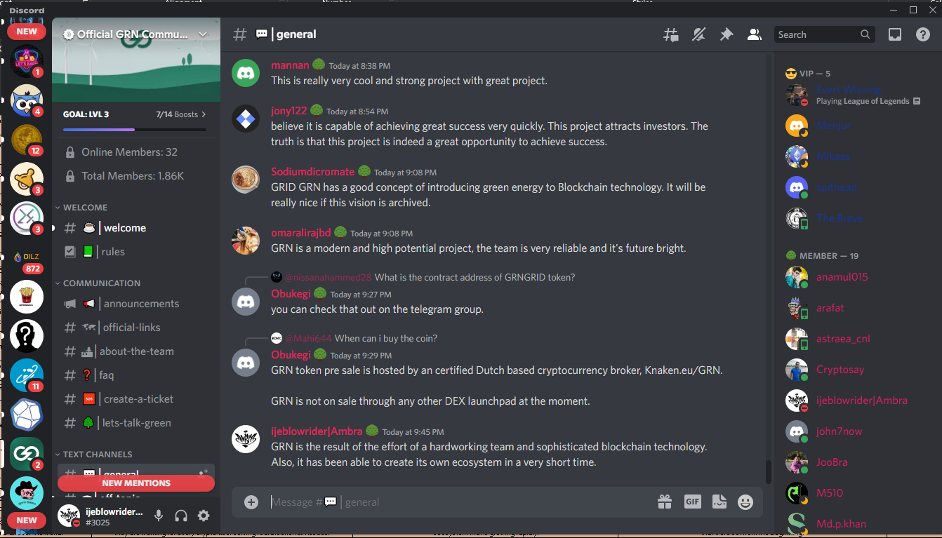Click the gift Nitro icon
This screenshot has width=942, height=538.
(665, 502)
